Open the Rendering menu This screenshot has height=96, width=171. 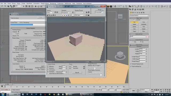[53, 3]
